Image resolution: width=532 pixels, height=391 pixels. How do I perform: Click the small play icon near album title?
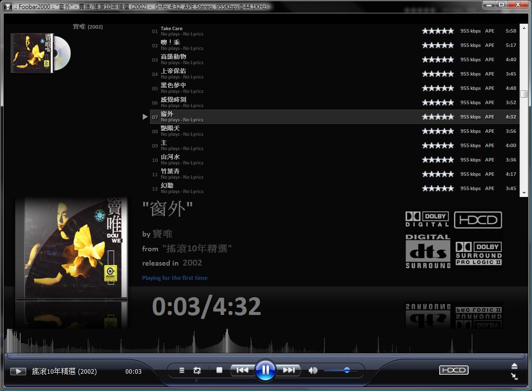tap(18, 371)
